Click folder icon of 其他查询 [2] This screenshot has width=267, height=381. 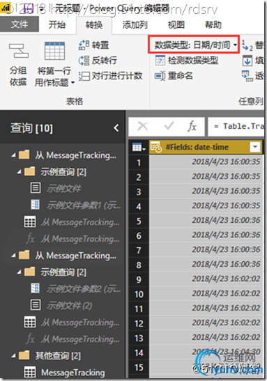click(x=24, y=355)
